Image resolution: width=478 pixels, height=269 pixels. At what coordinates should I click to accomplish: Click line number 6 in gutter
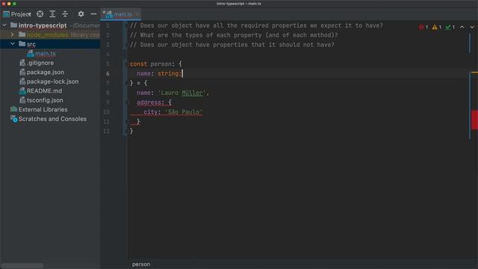pyautogui.click(x=108, y=73)
